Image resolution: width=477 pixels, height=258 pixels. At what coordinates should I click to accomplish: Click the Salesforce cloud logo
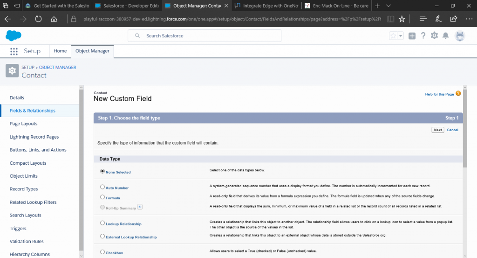(x=14, y=35)
